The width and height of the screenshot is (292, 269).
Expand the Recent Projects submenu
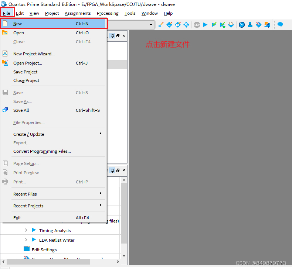(101, 205)
